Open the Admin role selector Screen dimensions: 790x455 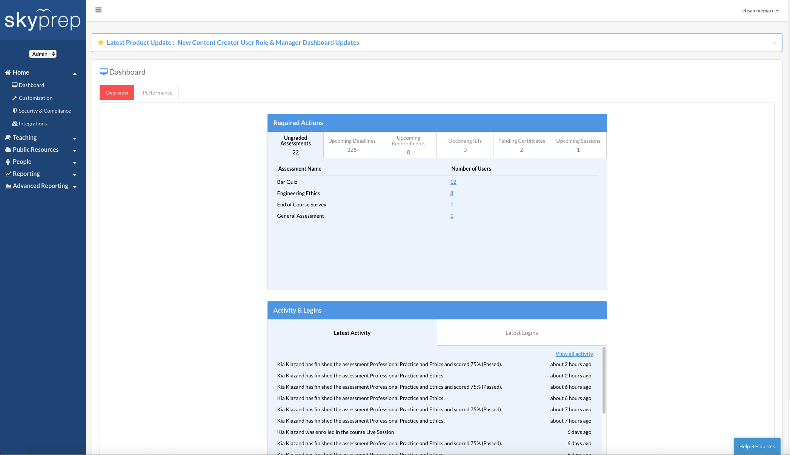[x=43, y=53]
